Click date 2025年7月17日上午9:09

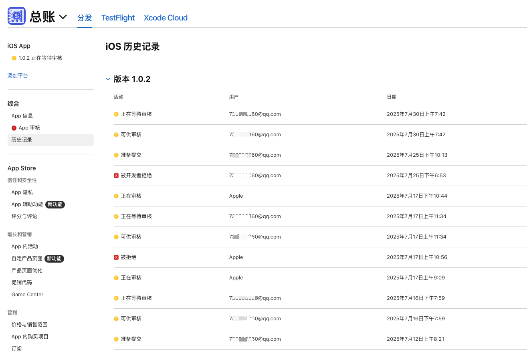tap(416, 278)
